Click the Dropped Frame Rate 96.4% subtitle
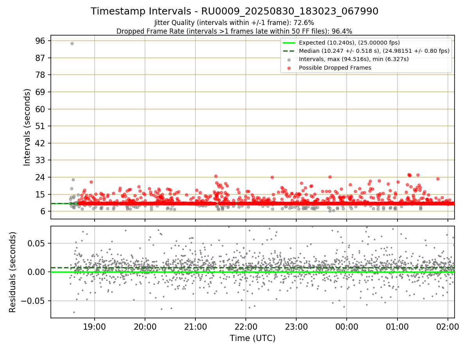Viewport: 469px width, 352px height. point(234,31)
